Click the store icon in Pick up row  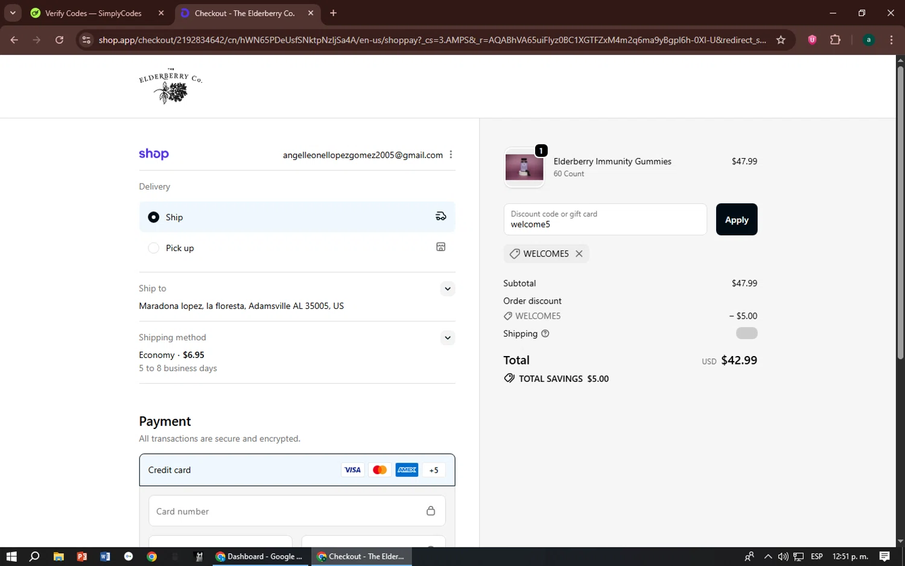click(x=441, y=247)
